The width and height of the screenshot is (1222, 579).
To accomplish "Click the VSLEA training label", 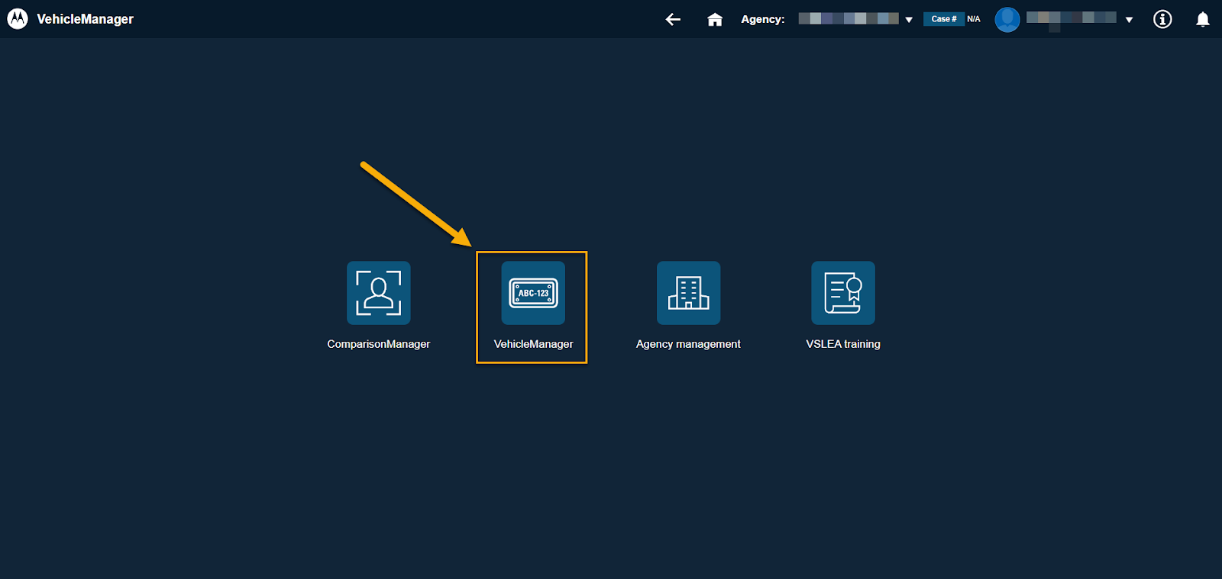I will 843,344.
